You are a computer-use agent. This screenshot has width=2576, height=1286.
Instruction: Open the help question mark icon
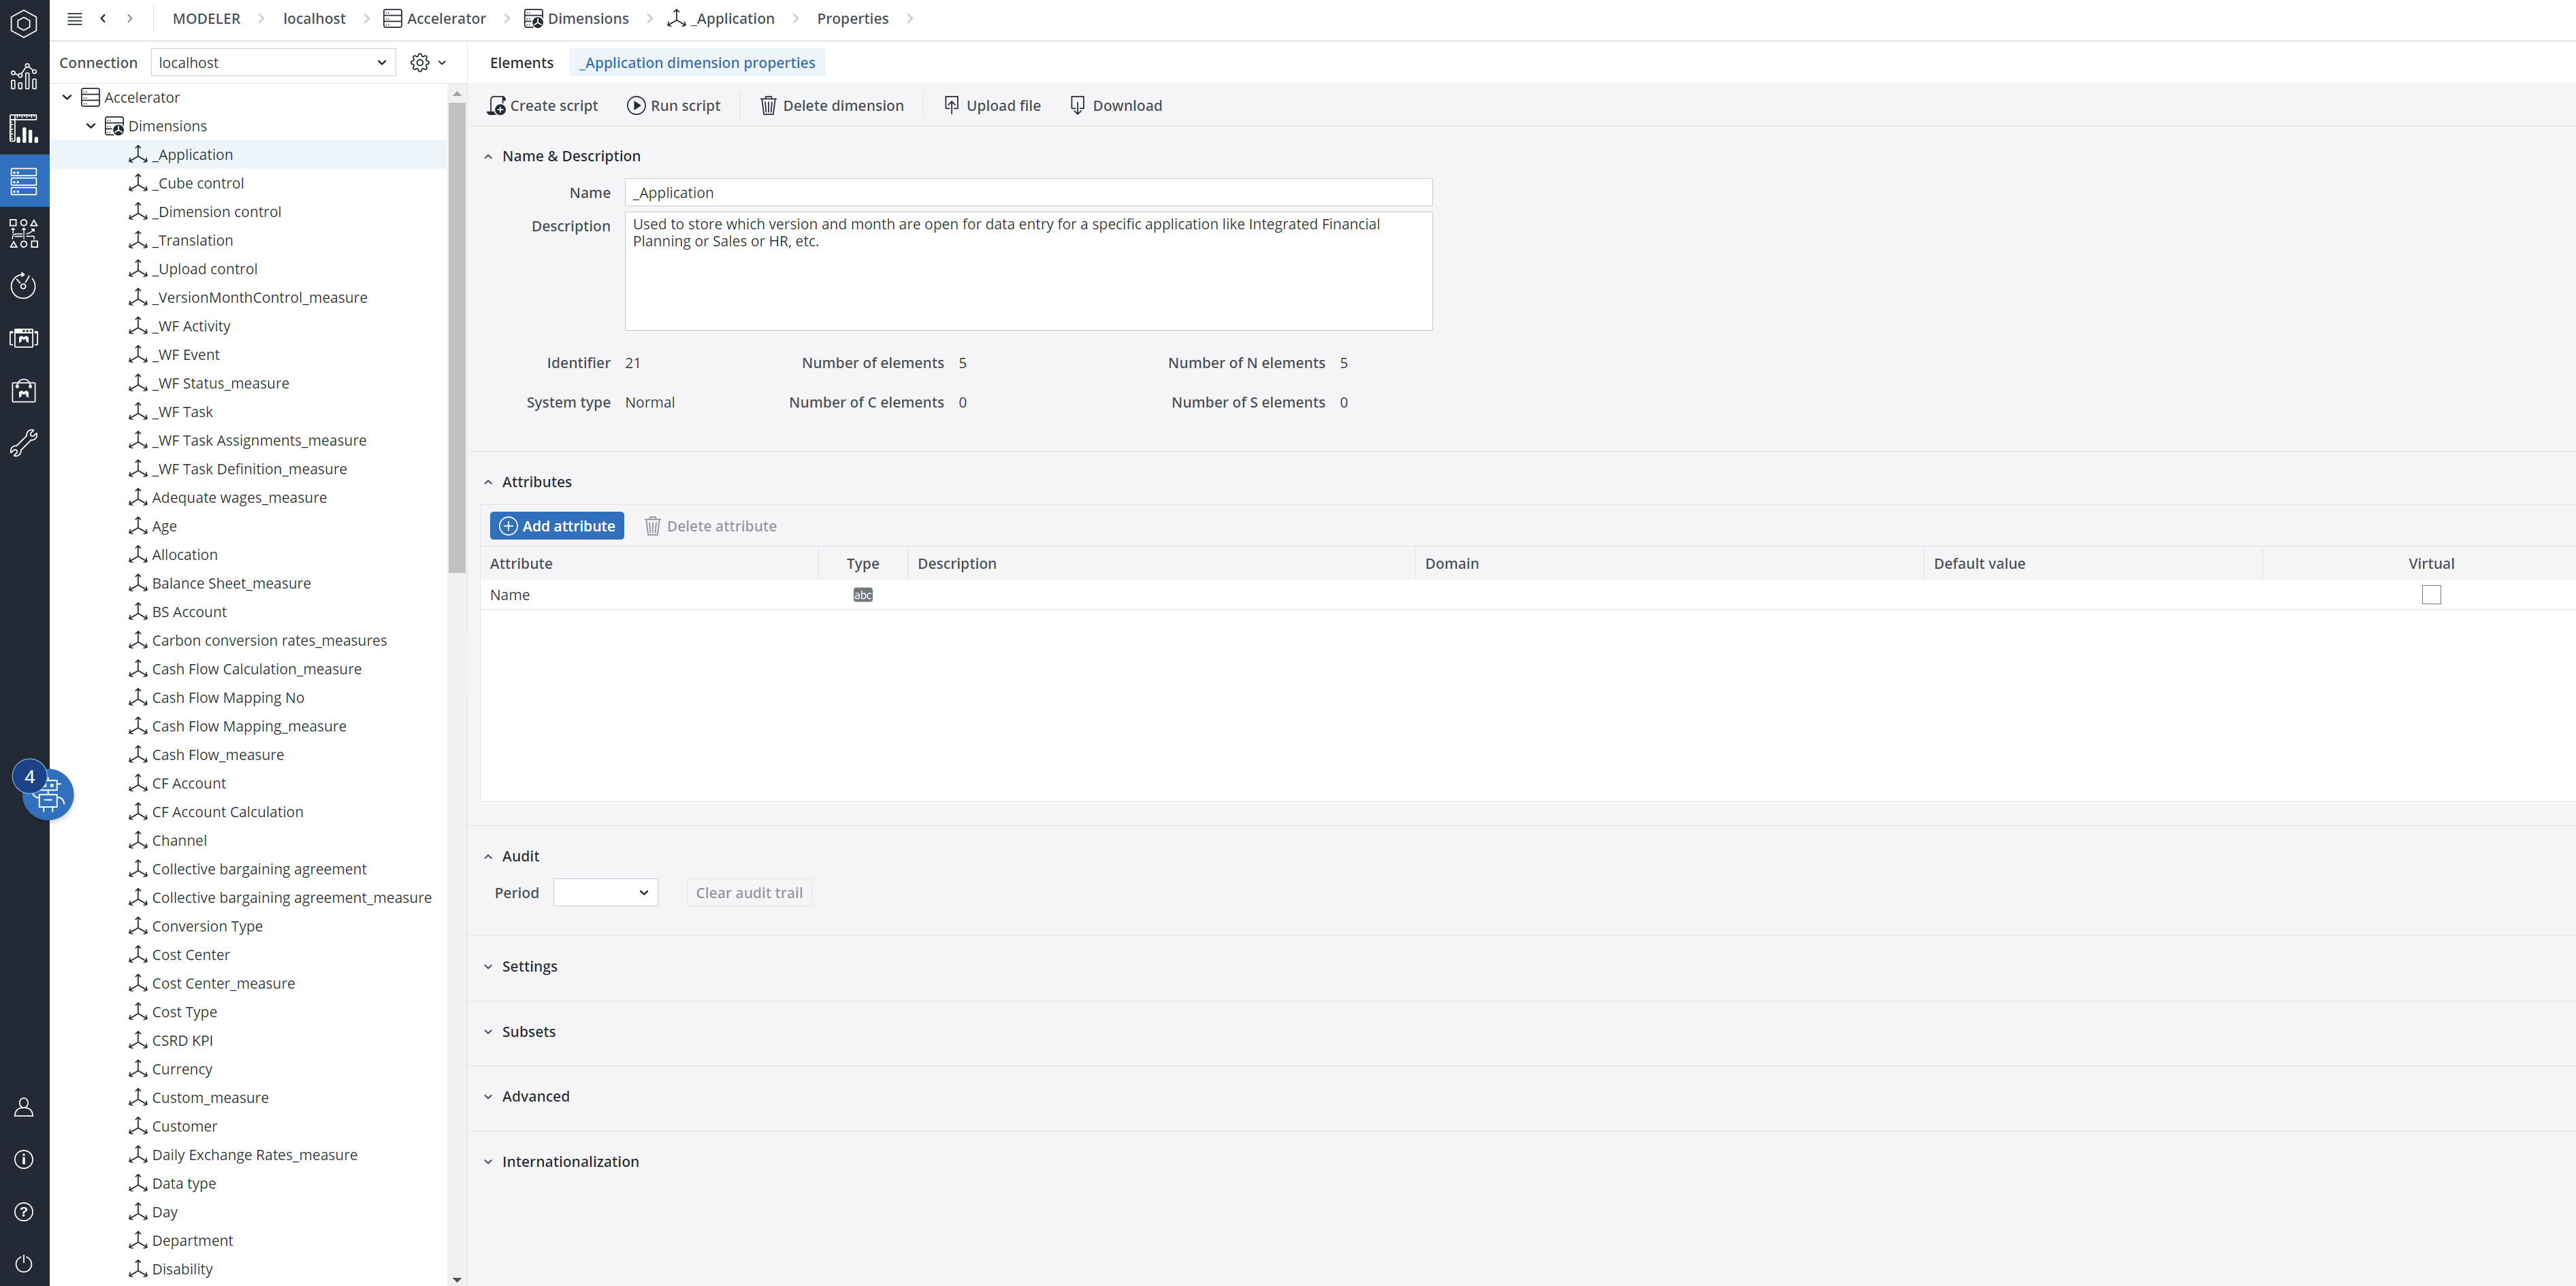click(24, 1212)
